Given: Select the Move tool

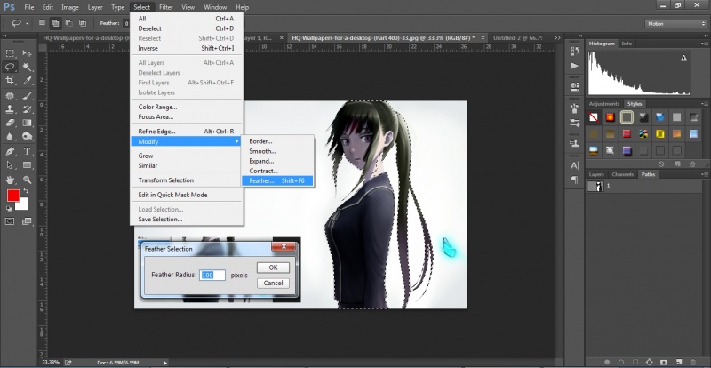Looking at the screenshot, I should click(x=27, y=52).
